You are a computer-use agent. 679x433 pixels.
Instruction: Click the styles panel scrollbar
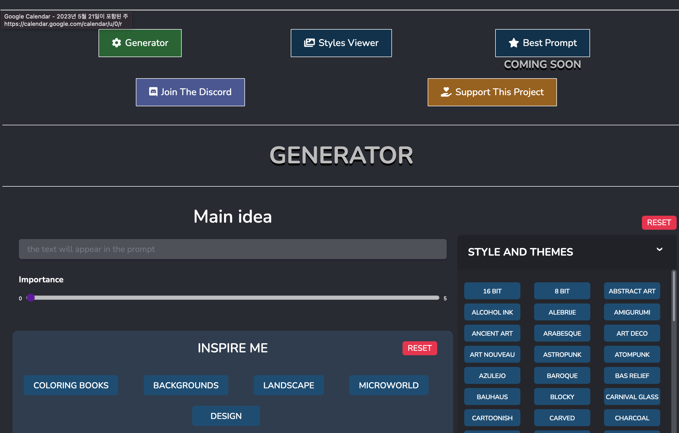coord(674,296)
